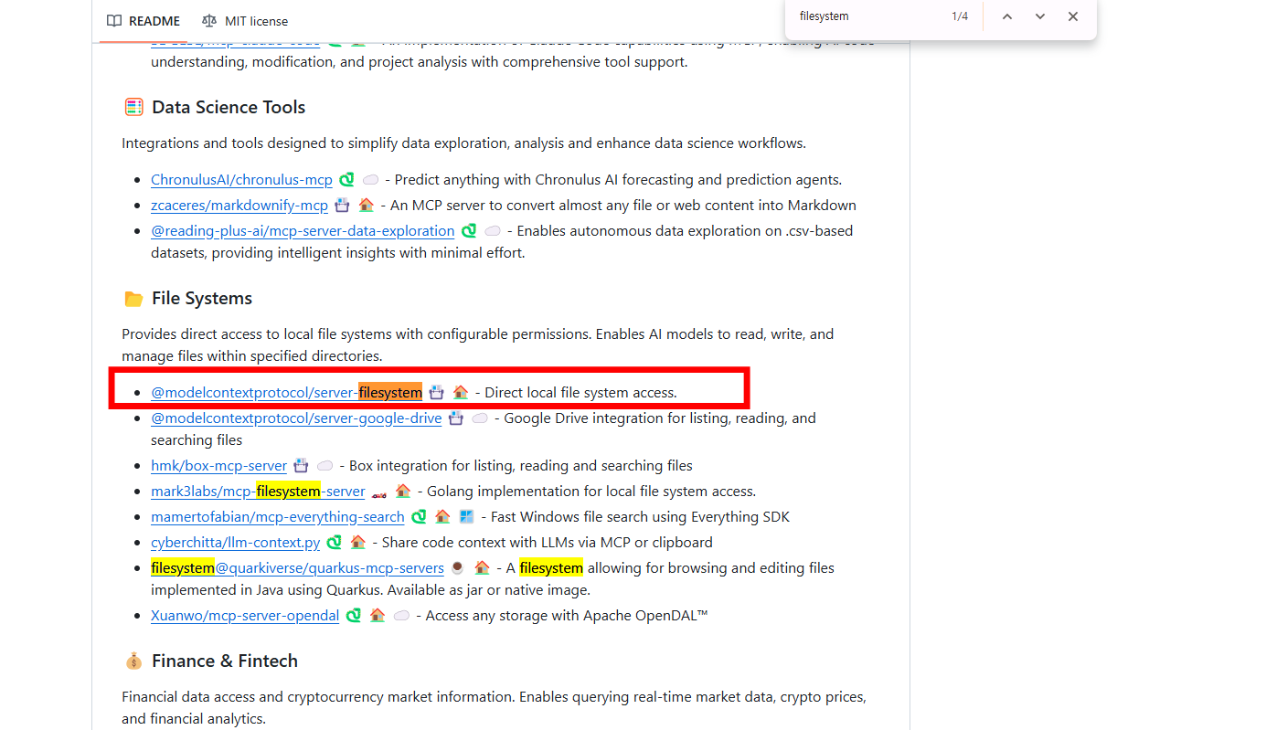The image size is (1266, 730).
Task: Click the Python icon next to mcp-everything-search
Action: 419,517
